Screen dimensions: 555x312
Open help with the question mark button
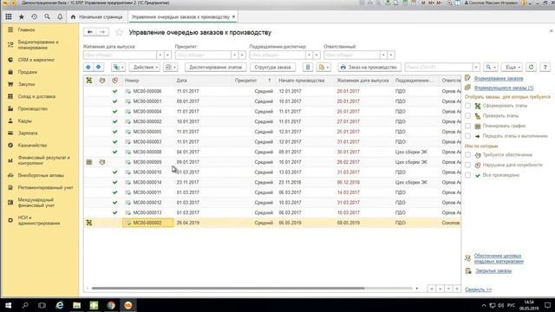tap(545, 68)
